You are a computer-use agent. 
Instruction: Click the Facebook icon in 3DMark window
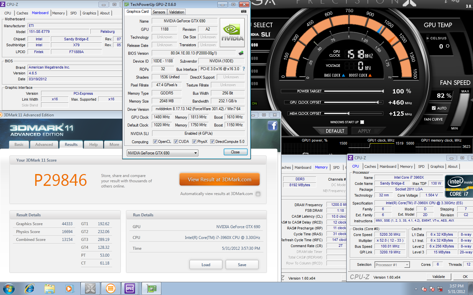click(x=273, y=126)
